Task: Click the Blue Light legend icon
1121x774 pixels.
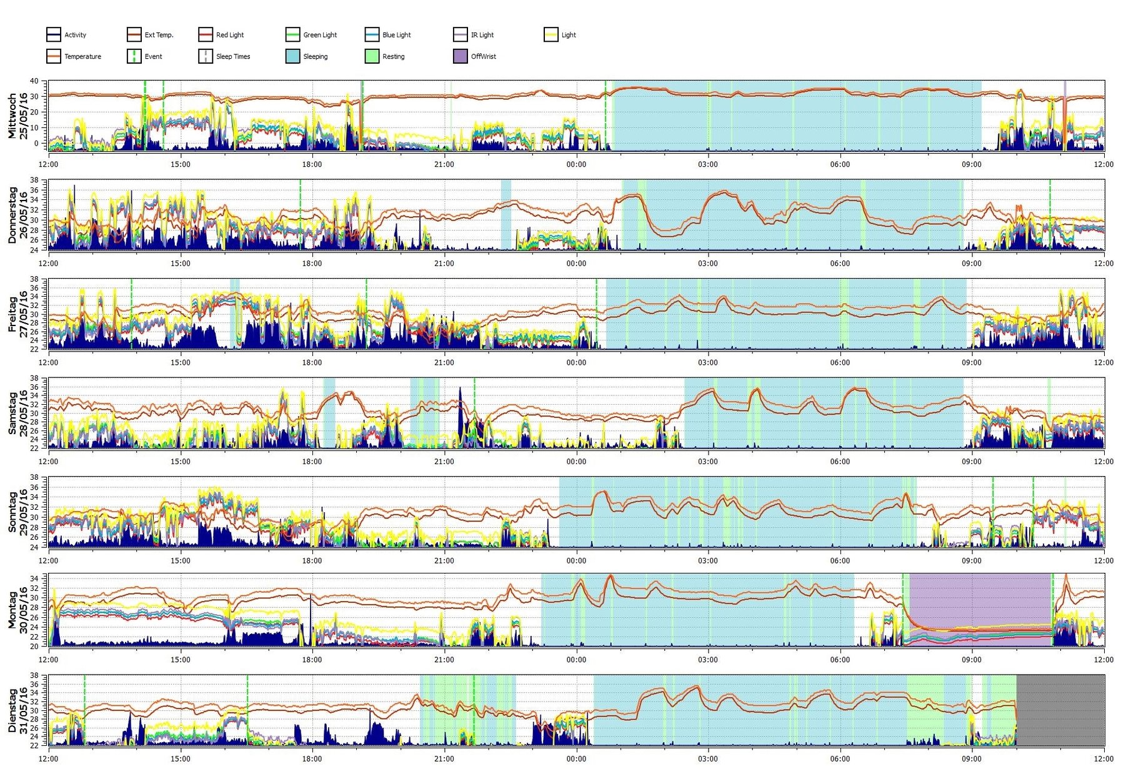Action: pos(372,34)
